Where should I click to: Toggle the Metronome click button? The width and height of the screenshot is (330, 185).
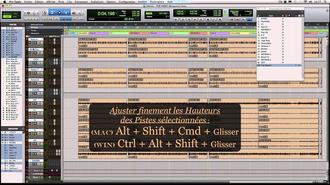tap(237, 20)
